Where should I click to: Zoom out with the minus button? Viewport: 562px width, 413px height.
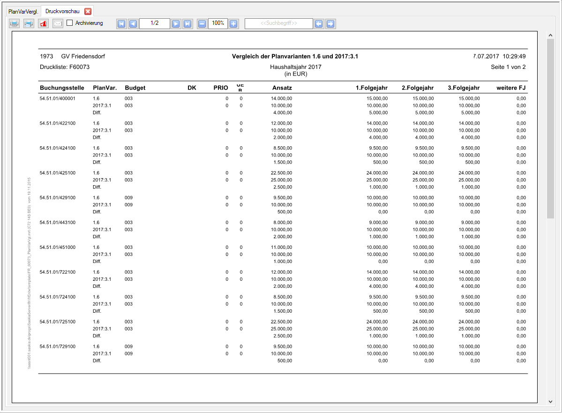click(202, 24)
